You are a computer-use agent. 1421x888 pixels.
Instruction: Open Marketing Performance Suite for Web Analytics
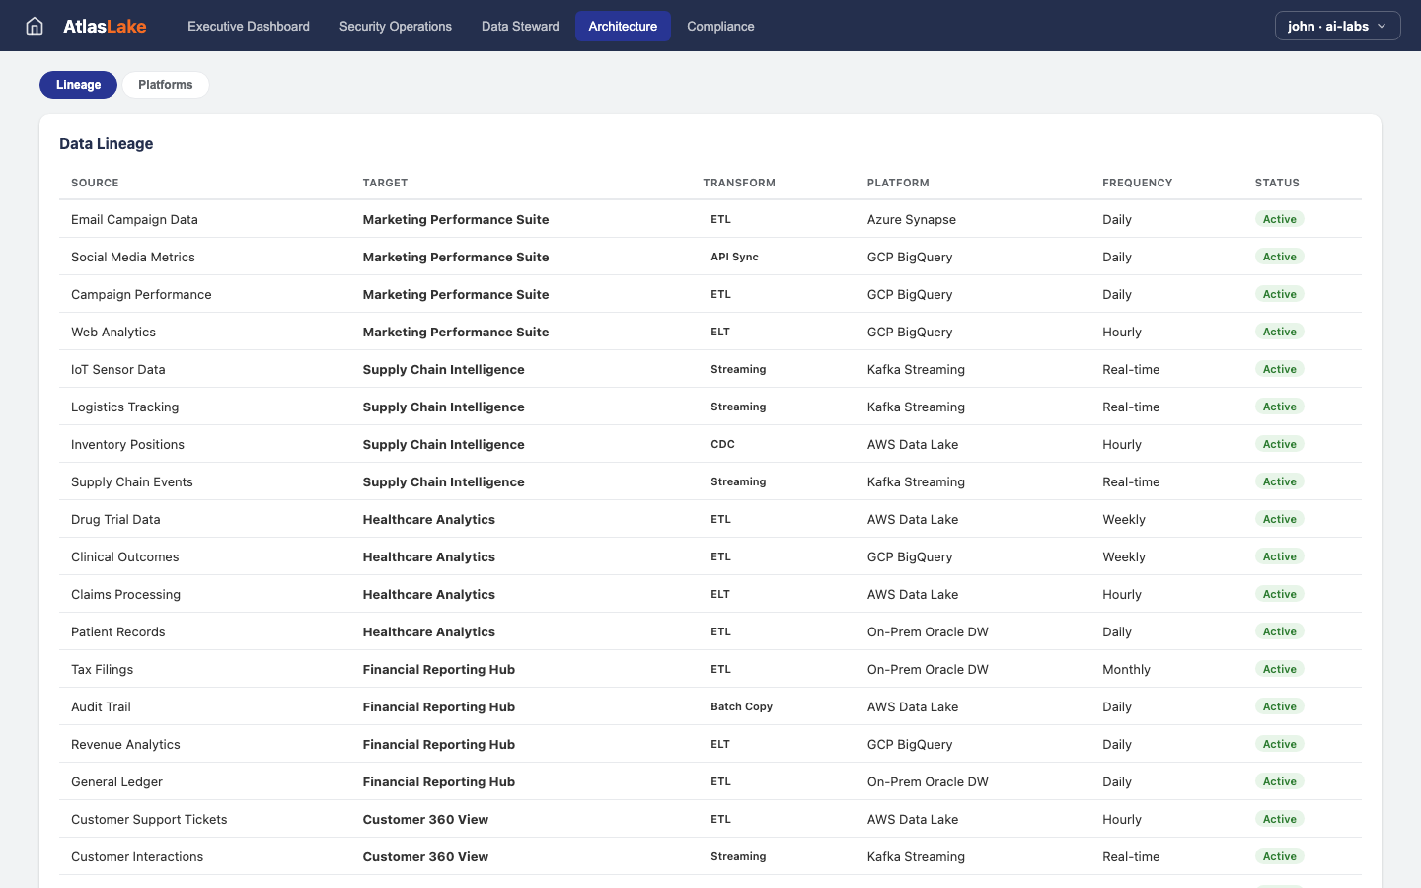[x=455, y=332]
